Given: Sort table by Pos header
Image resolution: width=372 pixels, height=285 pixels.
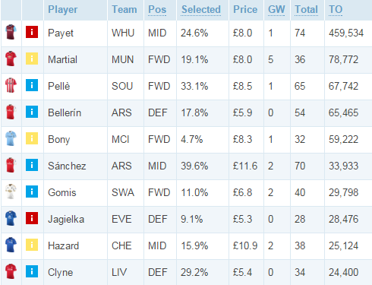Looking at the screenshot, I should (x=157, y=10).
